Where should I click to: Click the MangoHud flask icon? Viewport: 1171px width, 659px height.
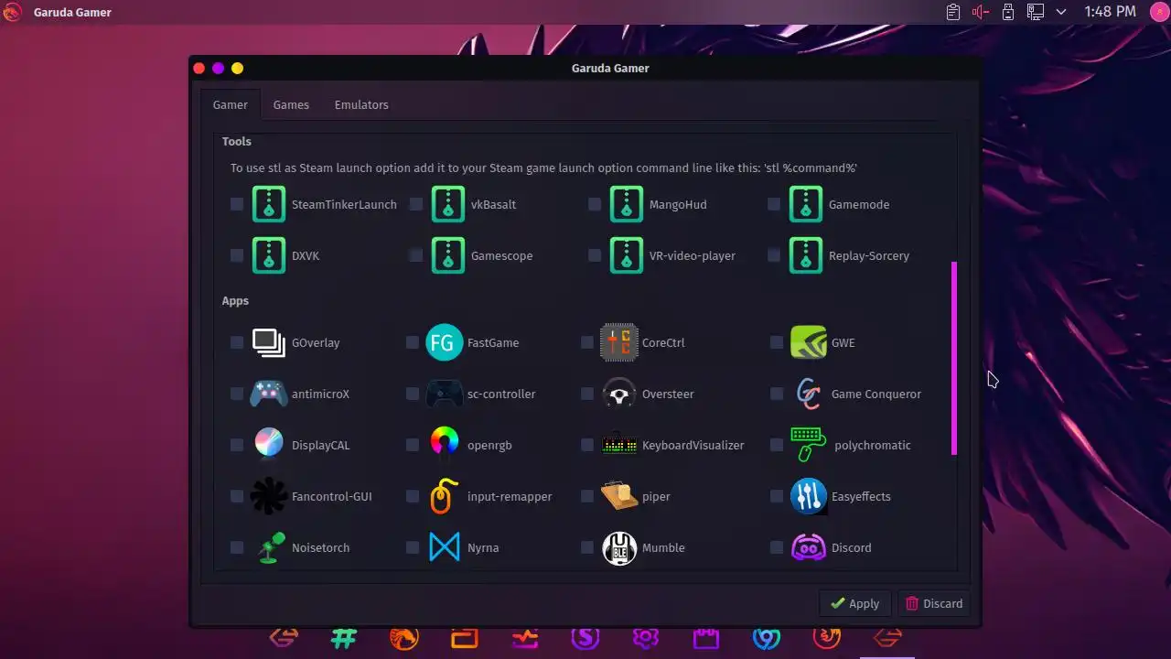(626, 204)
